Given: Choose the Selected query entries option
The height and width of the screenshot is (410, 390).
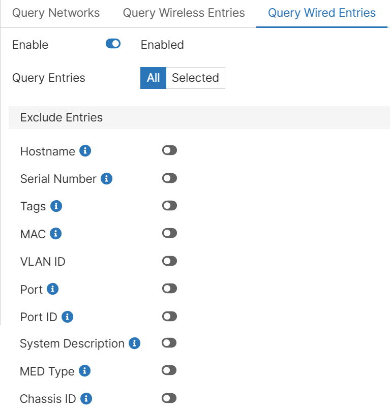Looking at the screenshot, I should tap(195, 78).
